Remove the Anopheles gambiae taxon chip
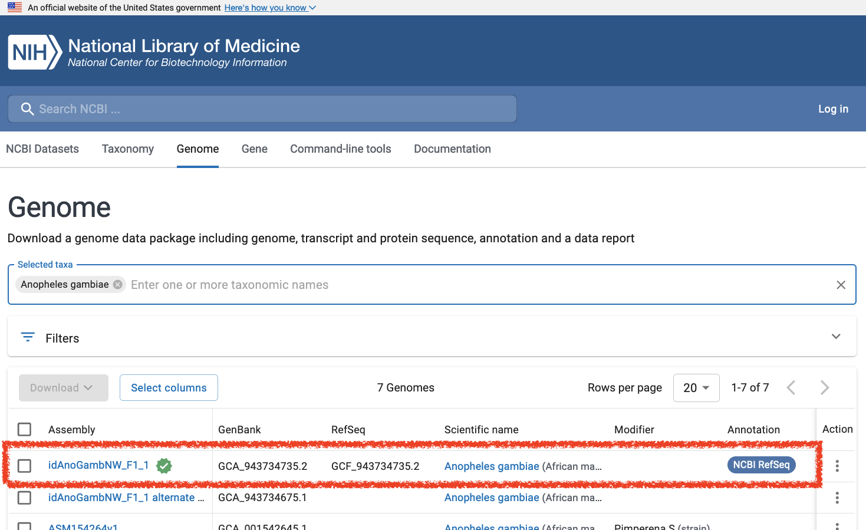866x530 pixels. 118,285
